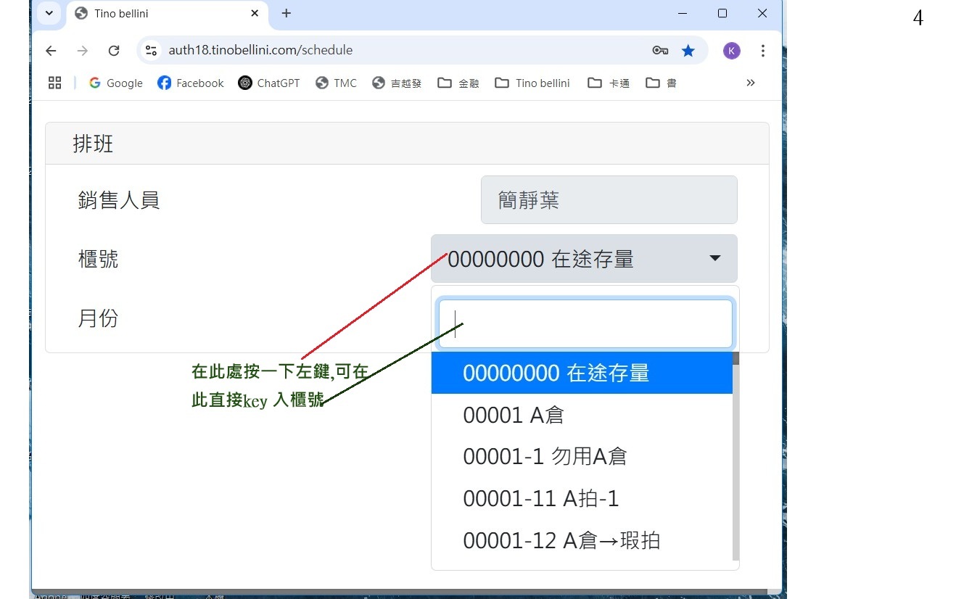Open the Tino bellini bookmark folder
The width and height of the screenshot is (956, 599).
click(532, 83)
